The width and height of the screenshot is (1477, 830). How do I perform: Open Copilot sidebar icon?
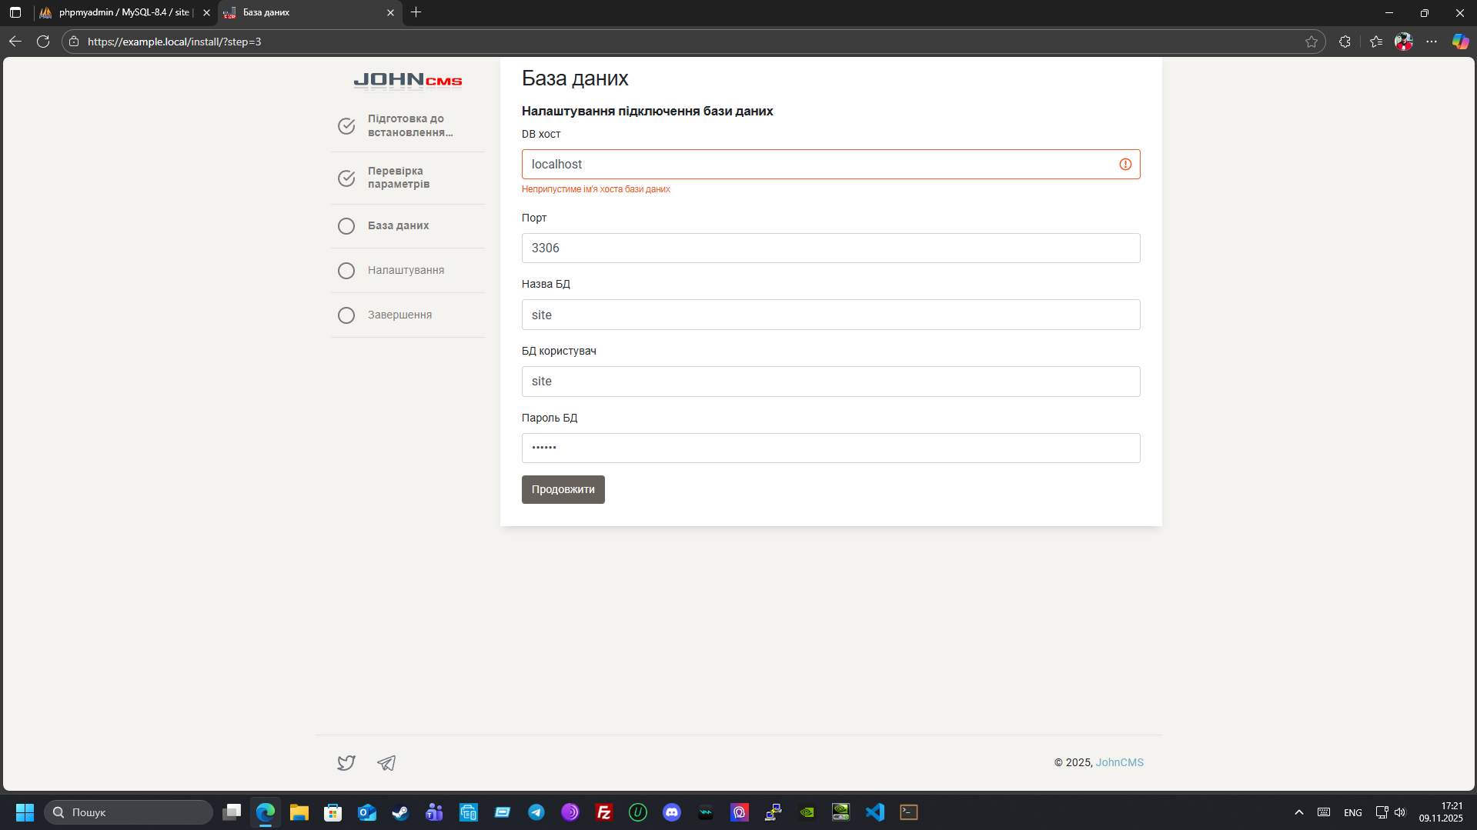[1459, 42]
